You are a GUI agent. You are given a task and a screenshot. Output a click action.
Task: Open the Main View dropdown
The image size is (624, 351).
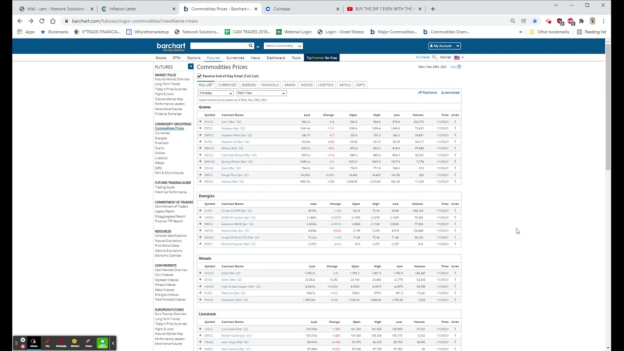(x=261, y=93)
